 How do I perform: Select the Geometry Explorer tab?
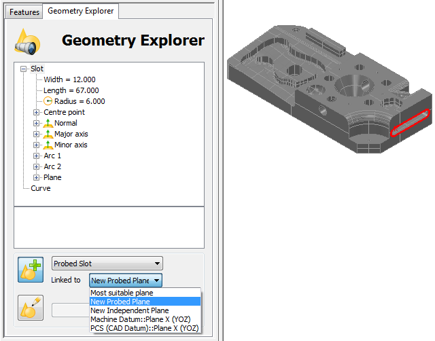(80, 11)
